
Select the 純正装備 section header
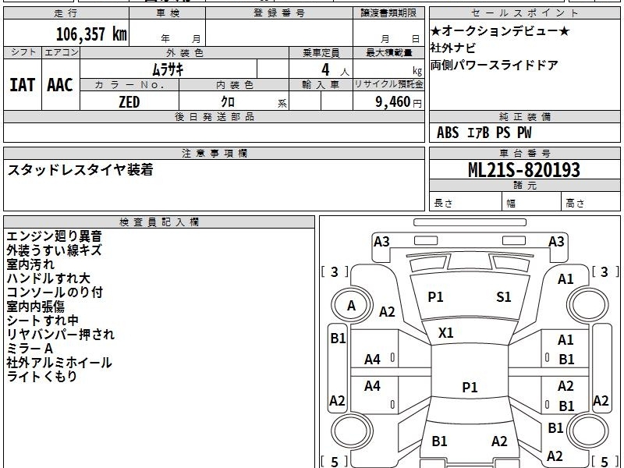pyautogui.click(x=525, y=117)
